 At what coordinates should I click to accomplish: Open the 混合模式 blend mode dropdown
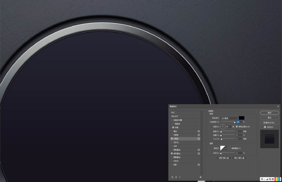(229, 118)
